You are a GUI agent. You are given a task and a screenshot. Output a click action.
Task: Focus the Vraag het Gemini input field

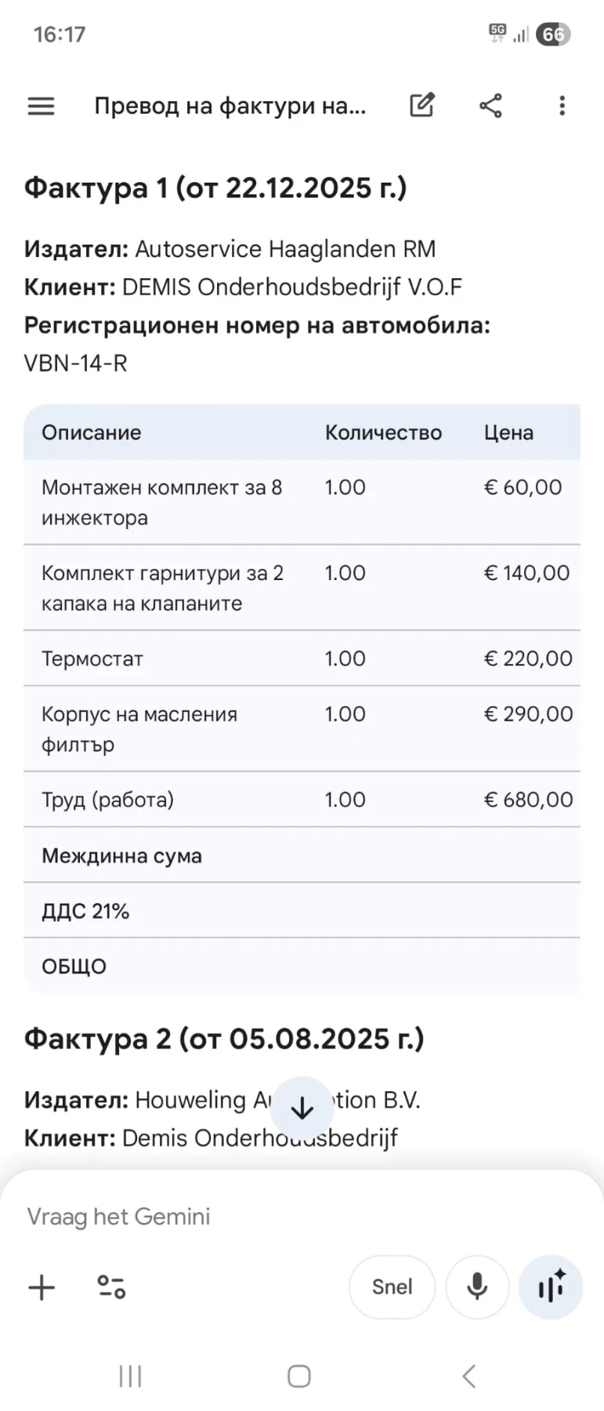(x=235, y=1217)
